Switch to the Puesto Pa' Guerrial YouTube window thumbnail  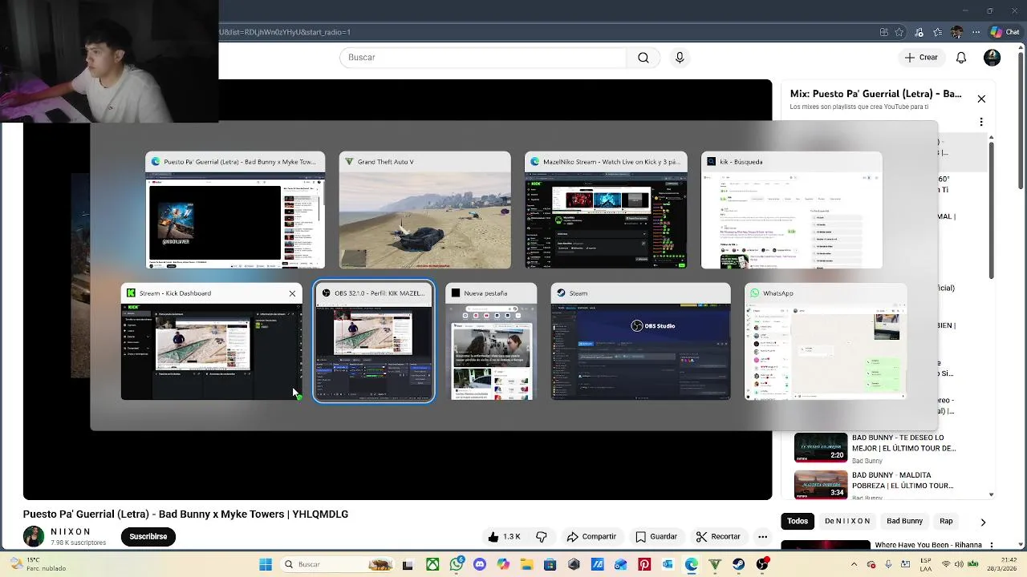click(x=235, y=210)
